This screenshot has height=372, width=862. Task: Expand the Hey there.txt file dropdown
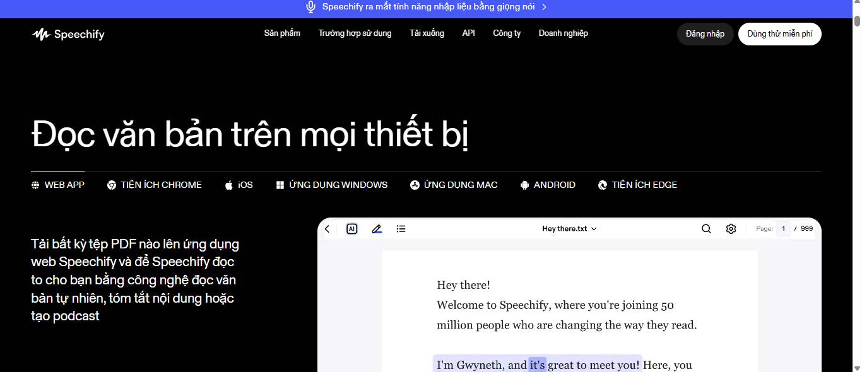(569, 229)
